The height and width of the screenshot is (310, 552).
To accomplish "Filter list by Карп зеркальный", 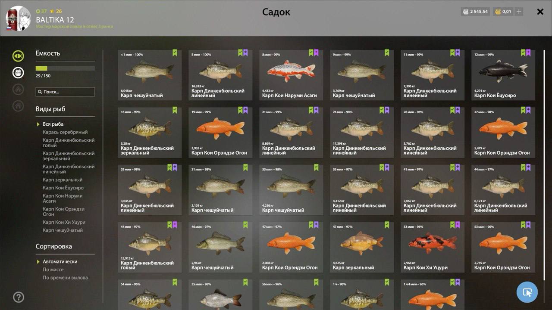I will 63,180.
